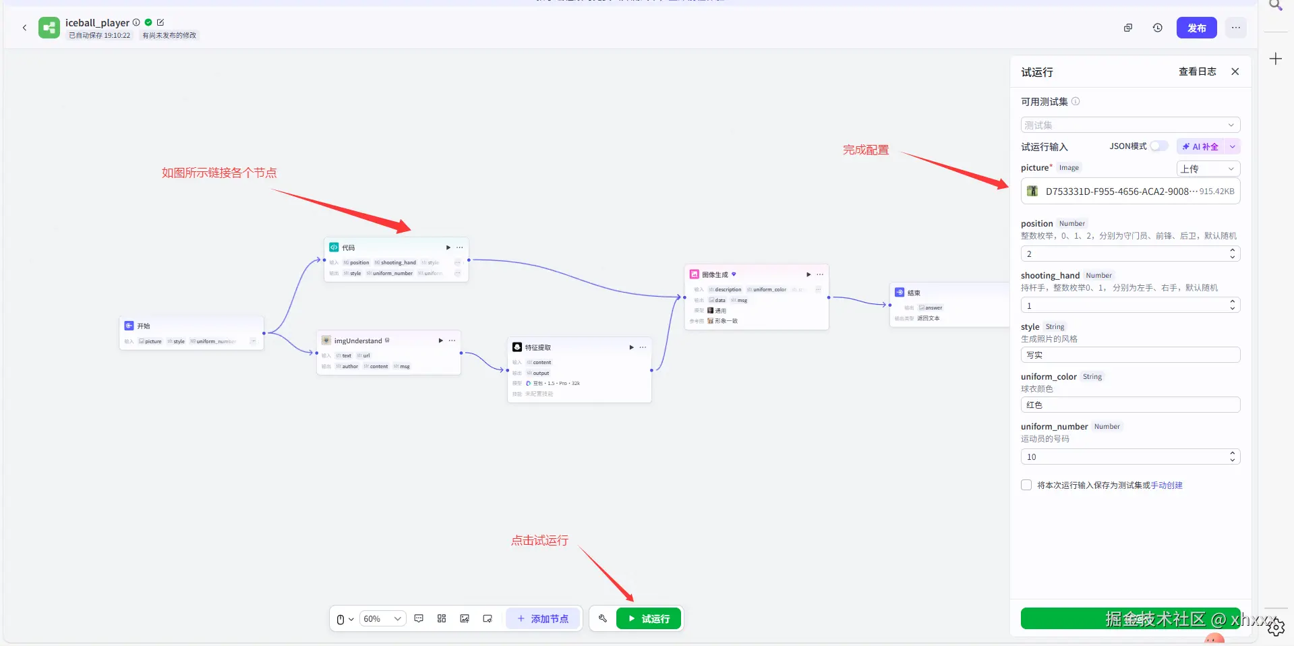
Task: Click the green 试运行 button
Action: coord(649,618)
